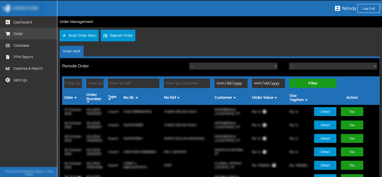
Task: Click the PPN Report document icon
Action: point(8,57)
